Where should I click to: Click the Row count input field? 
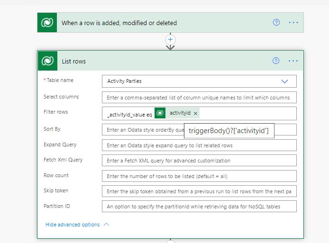tap(199, 176)
